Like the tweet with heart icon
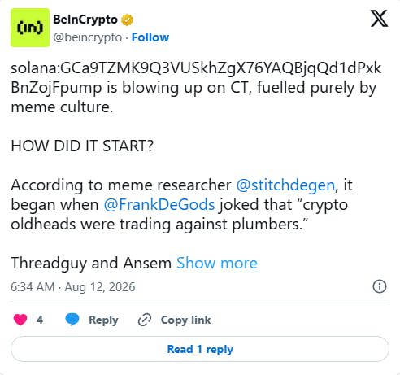This screenshot has height=375, width=400. (x=20, y=320)
